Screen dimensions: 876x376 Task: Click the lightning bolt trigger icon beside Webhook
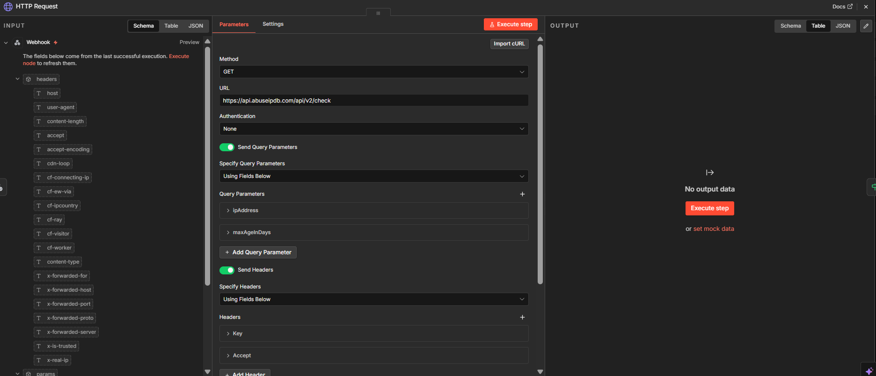56,43
